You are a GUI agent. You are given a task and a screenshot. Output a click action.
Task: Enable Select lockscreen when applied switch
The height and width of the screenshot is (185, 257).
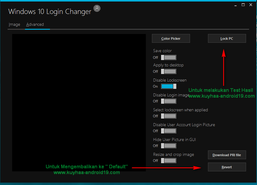[x=169, y=116]
